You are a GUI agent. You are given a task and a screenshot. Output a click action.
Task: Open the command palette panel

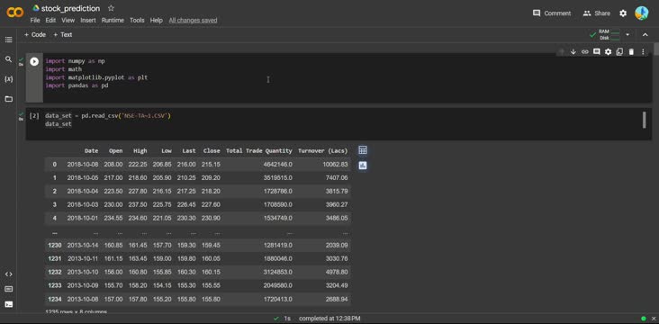coord(8,289)
